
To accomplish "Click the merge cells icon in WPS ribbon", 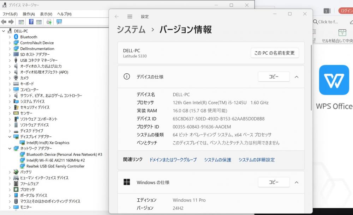I will coord(342,32).
